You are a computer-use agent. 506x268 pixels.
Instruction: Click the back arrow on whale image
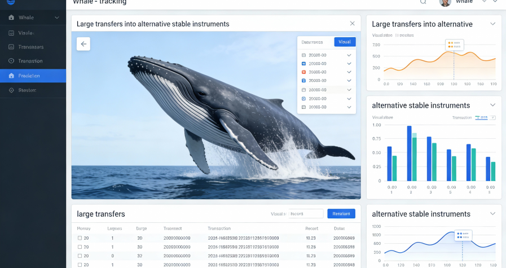click(83, 44)
